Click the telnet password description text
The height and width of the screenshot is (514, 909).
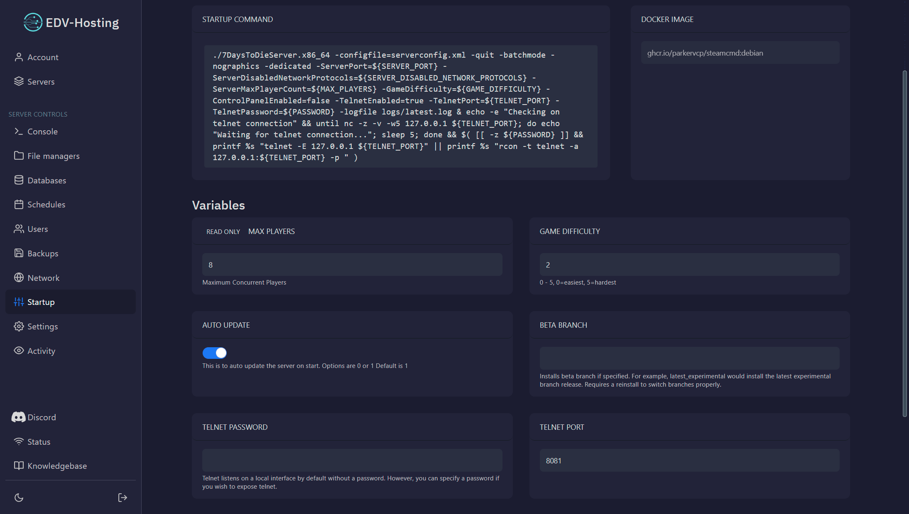point(350,482)
